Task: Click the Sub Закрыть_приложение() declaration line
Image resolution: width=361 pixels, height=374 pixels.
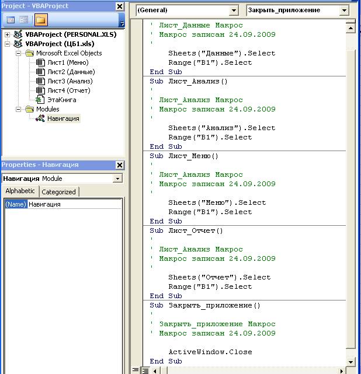Action: coord(205,305)
